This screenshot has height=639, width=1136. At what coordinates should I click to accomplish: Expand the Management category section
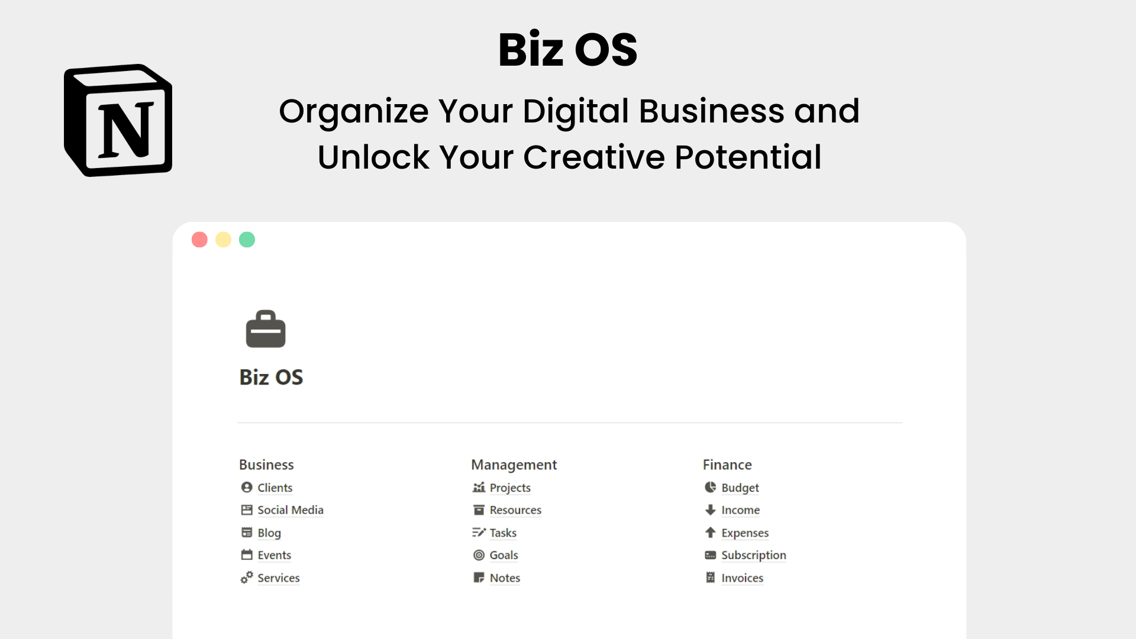click(x=514, y=464)
